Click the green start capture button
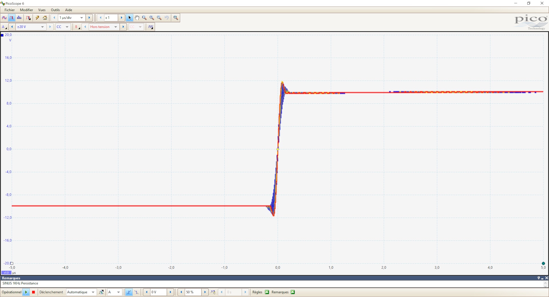 click(x=26, y=292)
